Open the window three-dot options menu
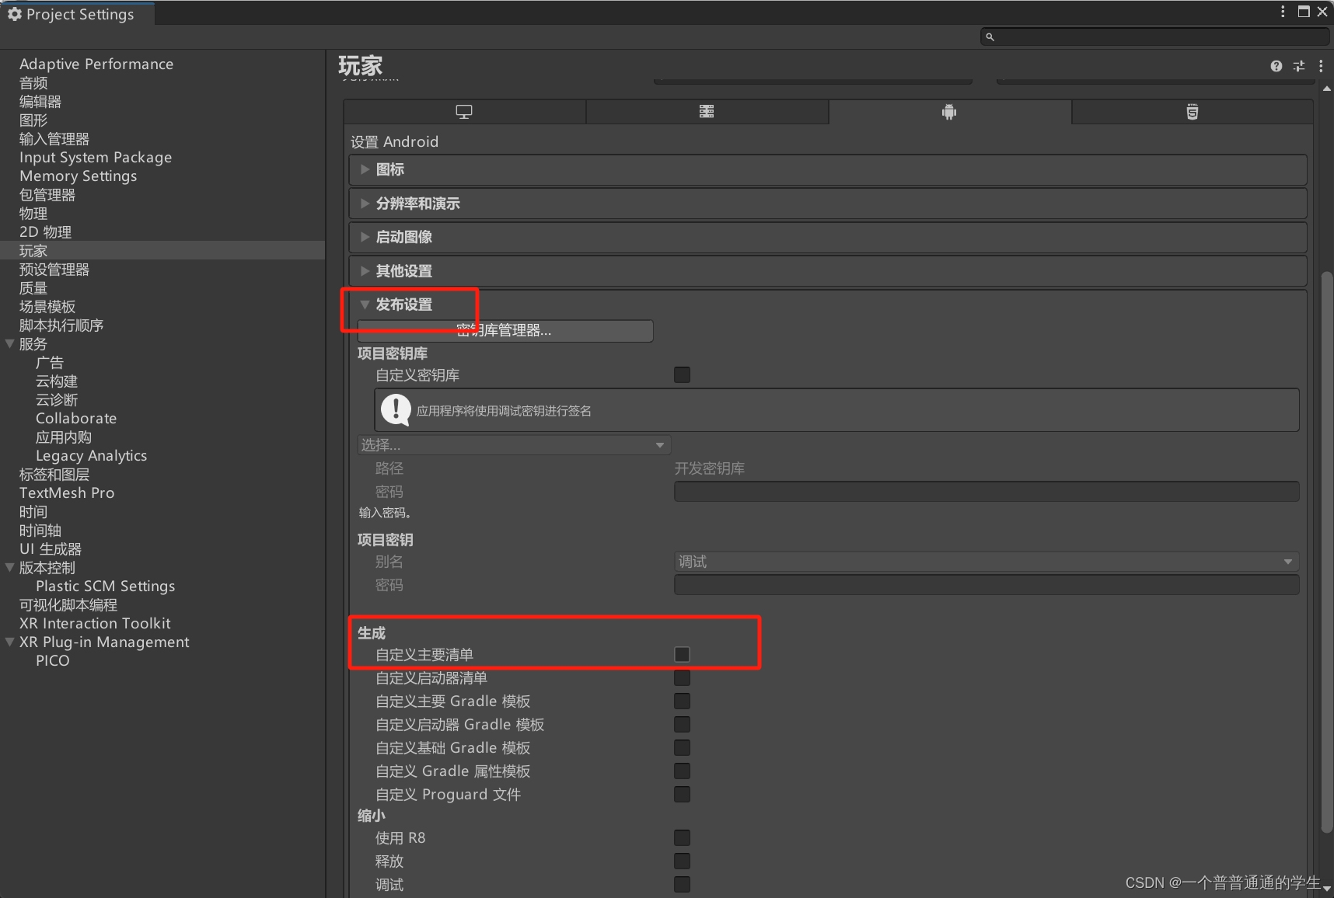1334x898 pixels. coord(1283,12)
